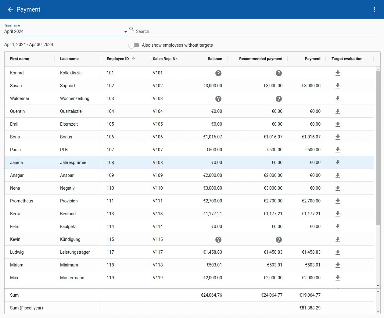Click the scroll-down arrow of the employee table
The image size is (384, 318).
378,286
